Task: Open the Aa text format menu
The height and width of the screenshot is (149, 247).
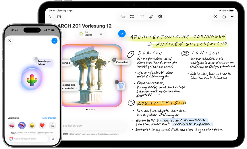Action: pos(123,17)
